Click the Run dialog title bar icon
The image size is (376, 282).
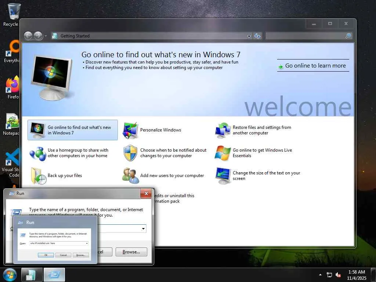pos(12,194)
